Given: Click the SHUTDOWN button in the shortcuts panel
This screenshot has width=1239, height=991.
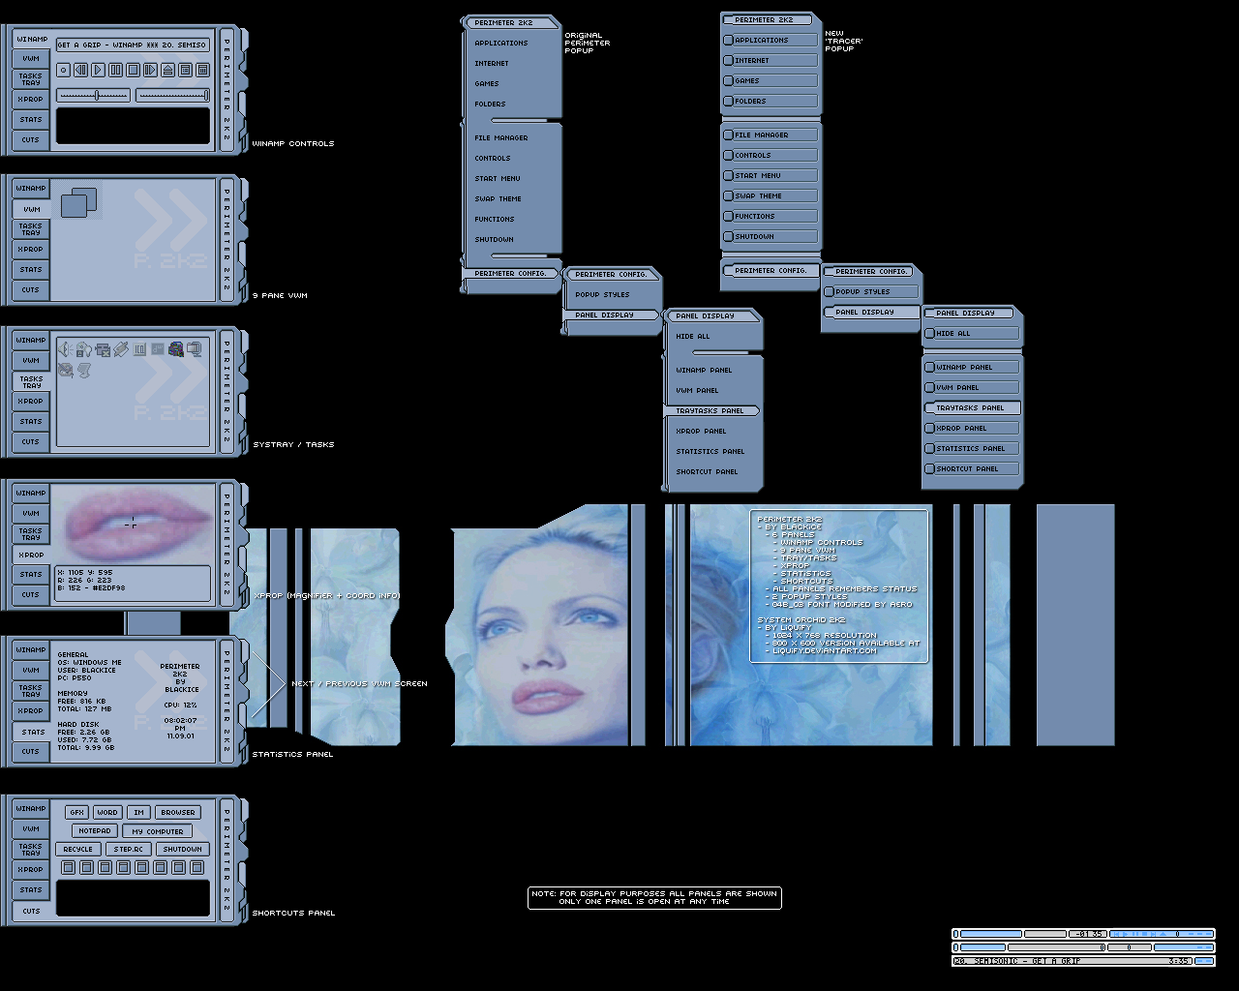Looking at the screenshot, I should (x=183, y=850).
